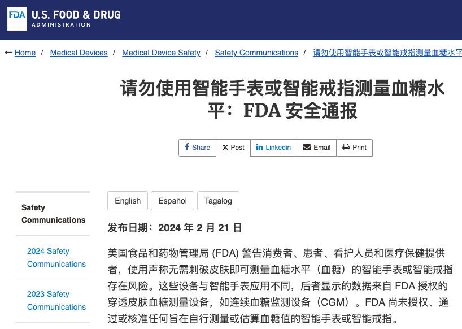
Task: Click the Email envelope icon
Action: (x=307, y=147)
